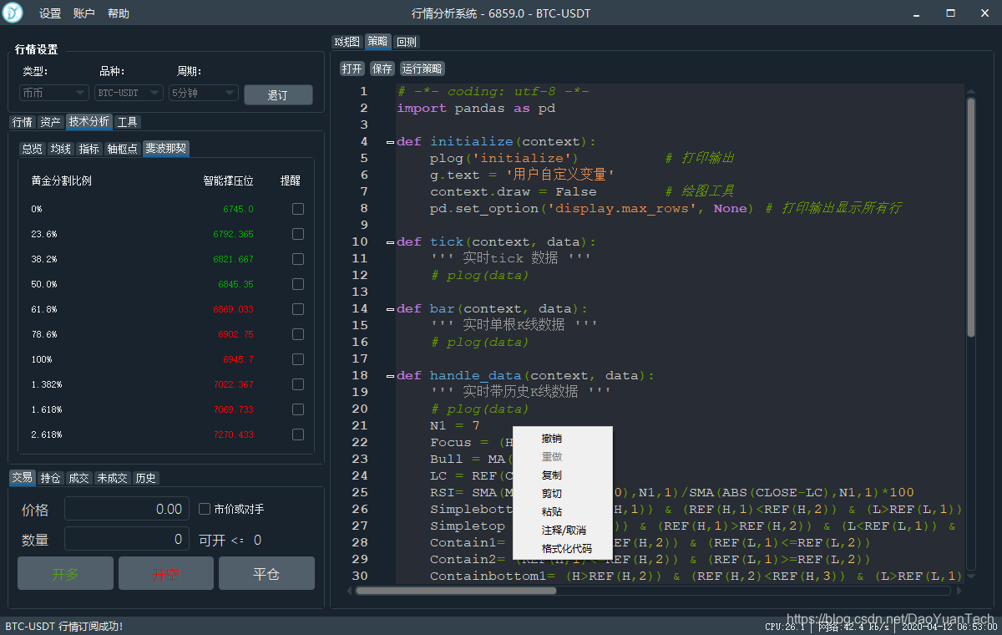Screen dimensions: 1002x635
Task: Check the 提醒 box for 23.6% level
Action: (x=297, y=234)
